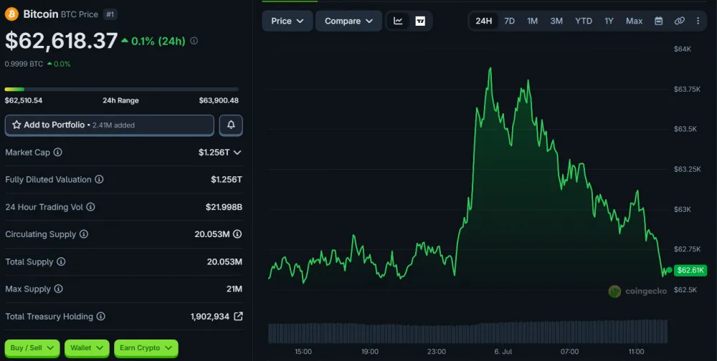
Task: Select the 24H time range tab
Action: [x=484, y=21]
